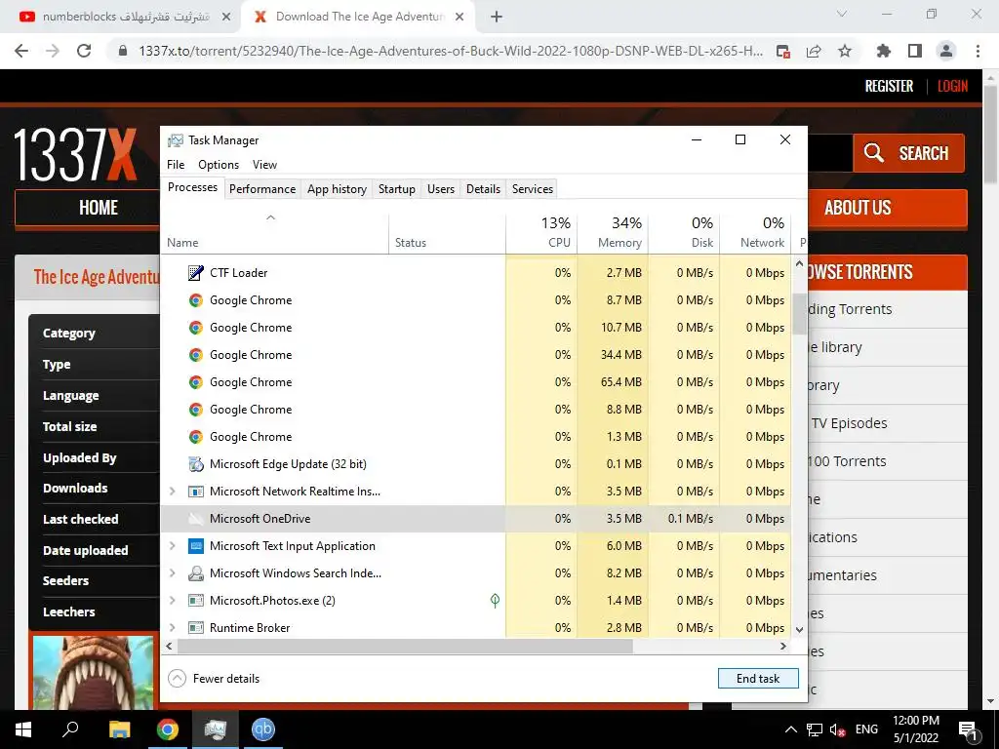Image resolution: width=999 pixels, height=749 pixels.
Task: Switch to the Performance tab
Action: coord(262,188)
